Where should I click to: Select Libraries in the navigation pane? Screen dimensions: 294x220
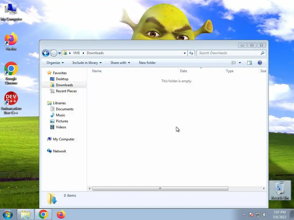[x=59, y=103]
